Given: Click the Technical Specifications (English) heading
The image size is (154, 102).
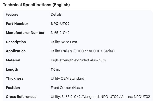Looking at the screenshot, I should pyautogui.click(x=36, y=5).
